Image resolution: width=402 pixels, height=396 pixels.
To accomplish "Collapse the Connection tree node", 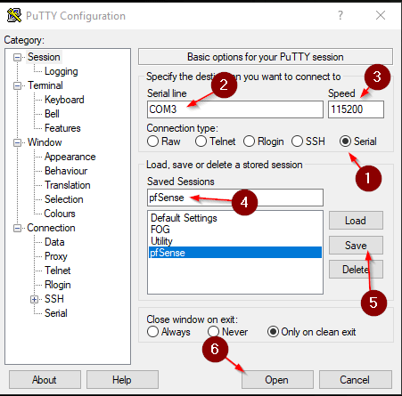I will pyautogui.click(x=18, y=228).
